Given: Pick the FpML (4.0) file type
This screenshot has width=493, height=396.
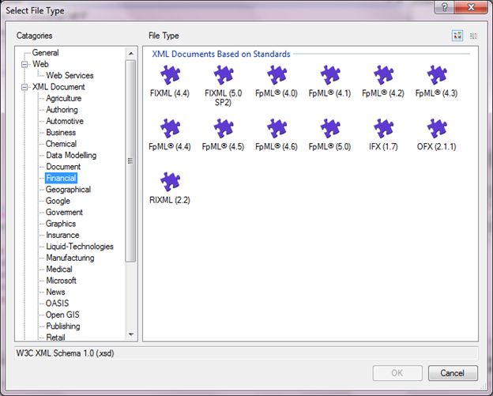Looking at the screenshot, I should 277,75.
